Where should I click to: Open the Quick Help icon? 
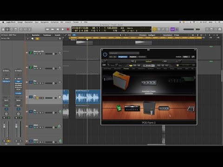(x=12, y=29)
